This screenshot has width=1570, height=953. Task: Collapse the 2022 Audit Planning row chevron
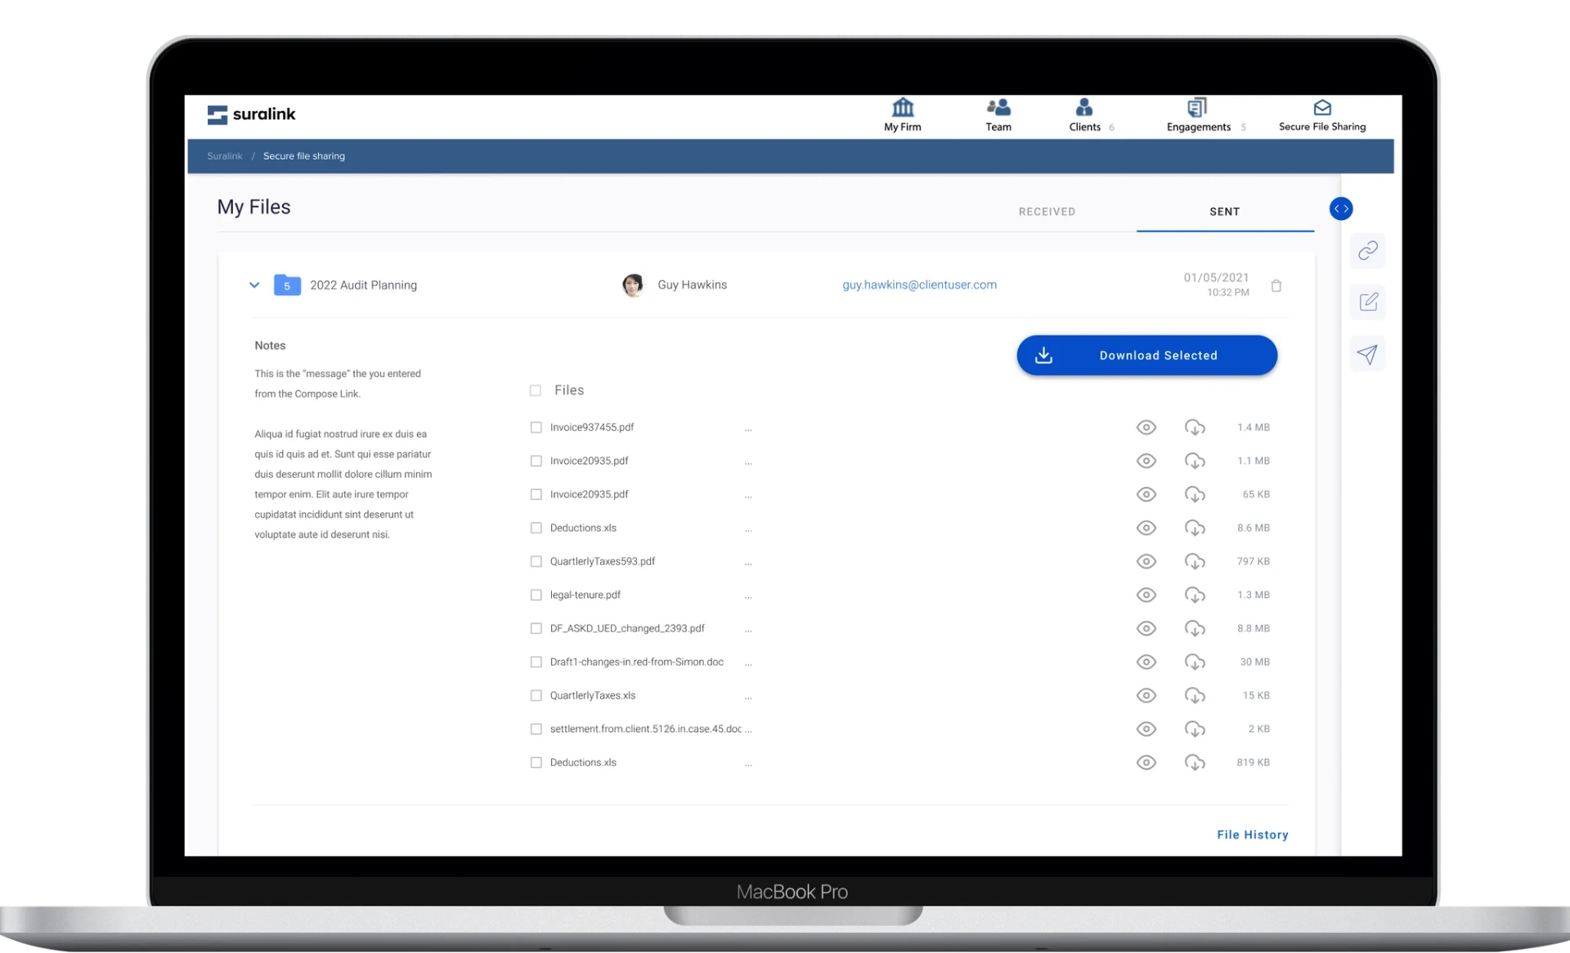click(254, 285)
